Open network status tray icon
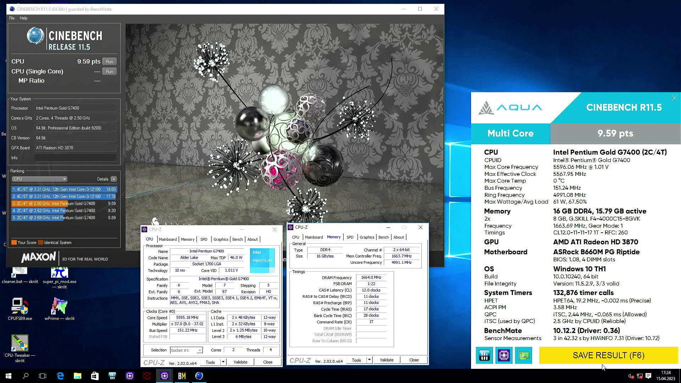681x383 pixels. coord(640,376)
